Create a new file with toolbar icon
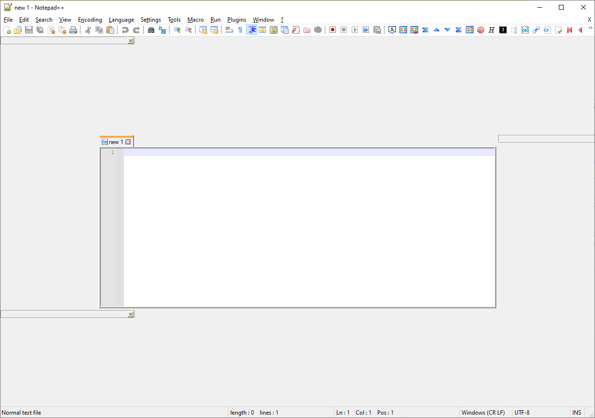The image size is (595, 418). click(x=7, y=30)
